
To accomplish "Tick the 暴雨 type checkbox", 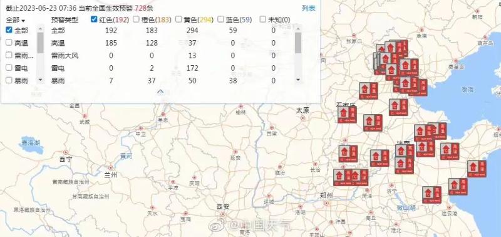I will pos(9,80).
